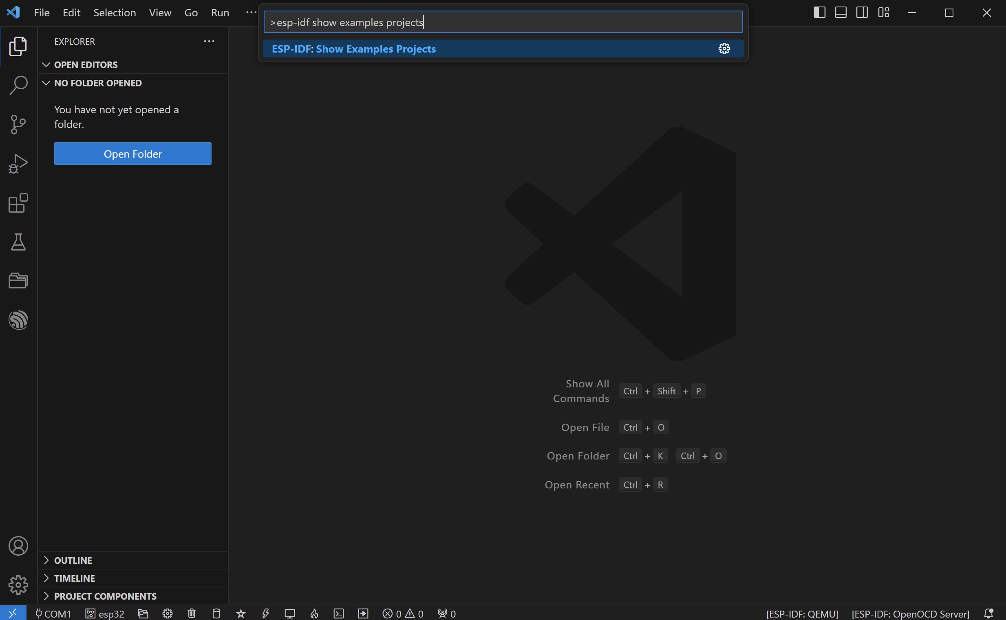Viewport: 1006px width, 620px height.
Task: Select flash method star icon in status bar
Action: click(x=241, y=613)
